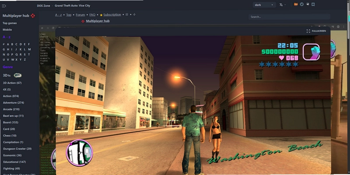Select Compilation (1) genre
350x175 pixels.
pyautogui.click(x=13, y=142)
